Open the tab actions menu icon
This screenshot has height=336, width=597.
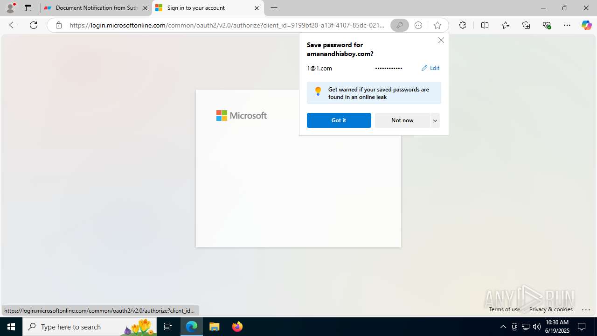click(28, 8)
